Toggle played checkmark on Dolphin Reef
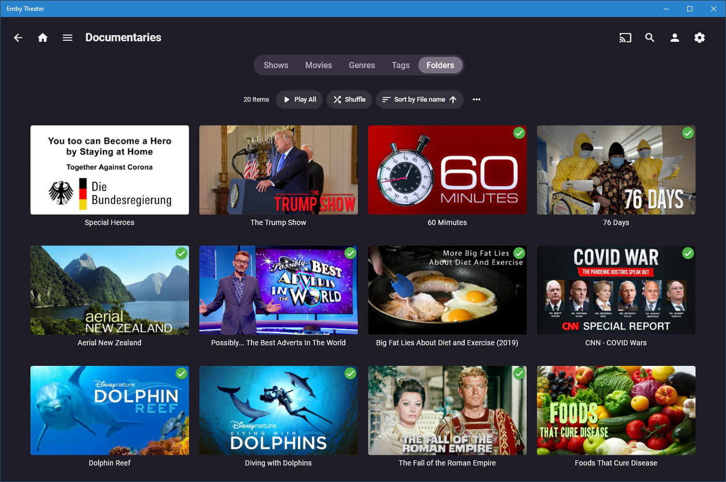This screenshot has width=726, height=482. pos(181,374)
